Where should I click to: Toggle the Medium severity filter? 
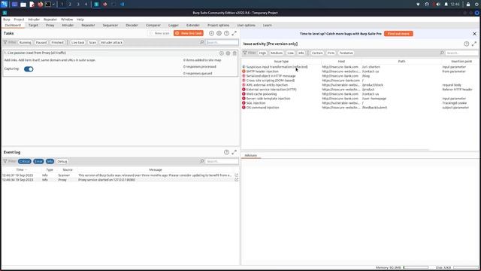point(277,53)
